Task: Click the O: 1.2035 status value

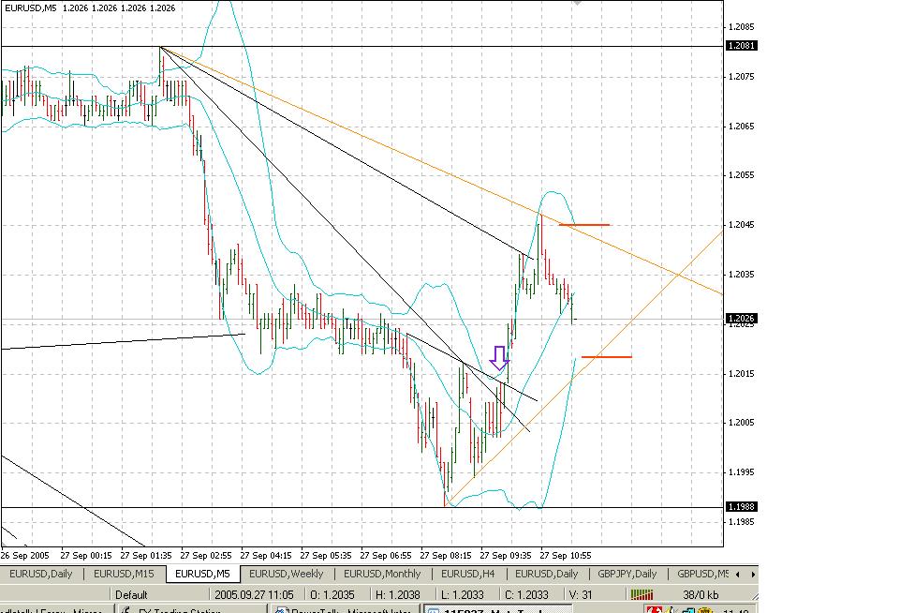Action: point(332,594)
